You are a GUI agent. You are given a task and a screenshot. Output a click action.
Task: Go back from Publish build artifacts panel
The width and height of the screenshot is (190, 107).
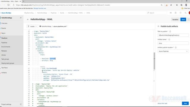(159, 26)
